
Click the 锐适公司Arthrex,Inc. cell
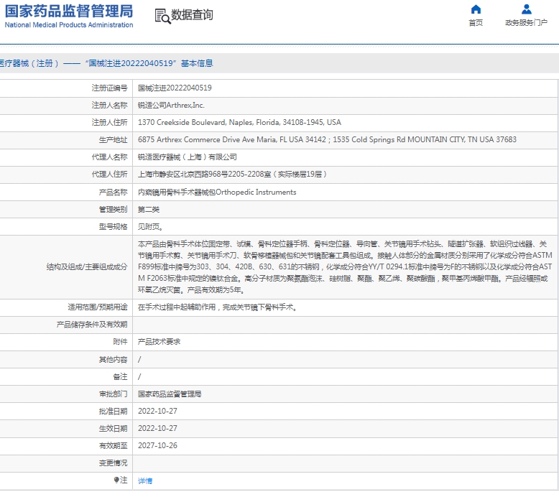tap(171, 106)
